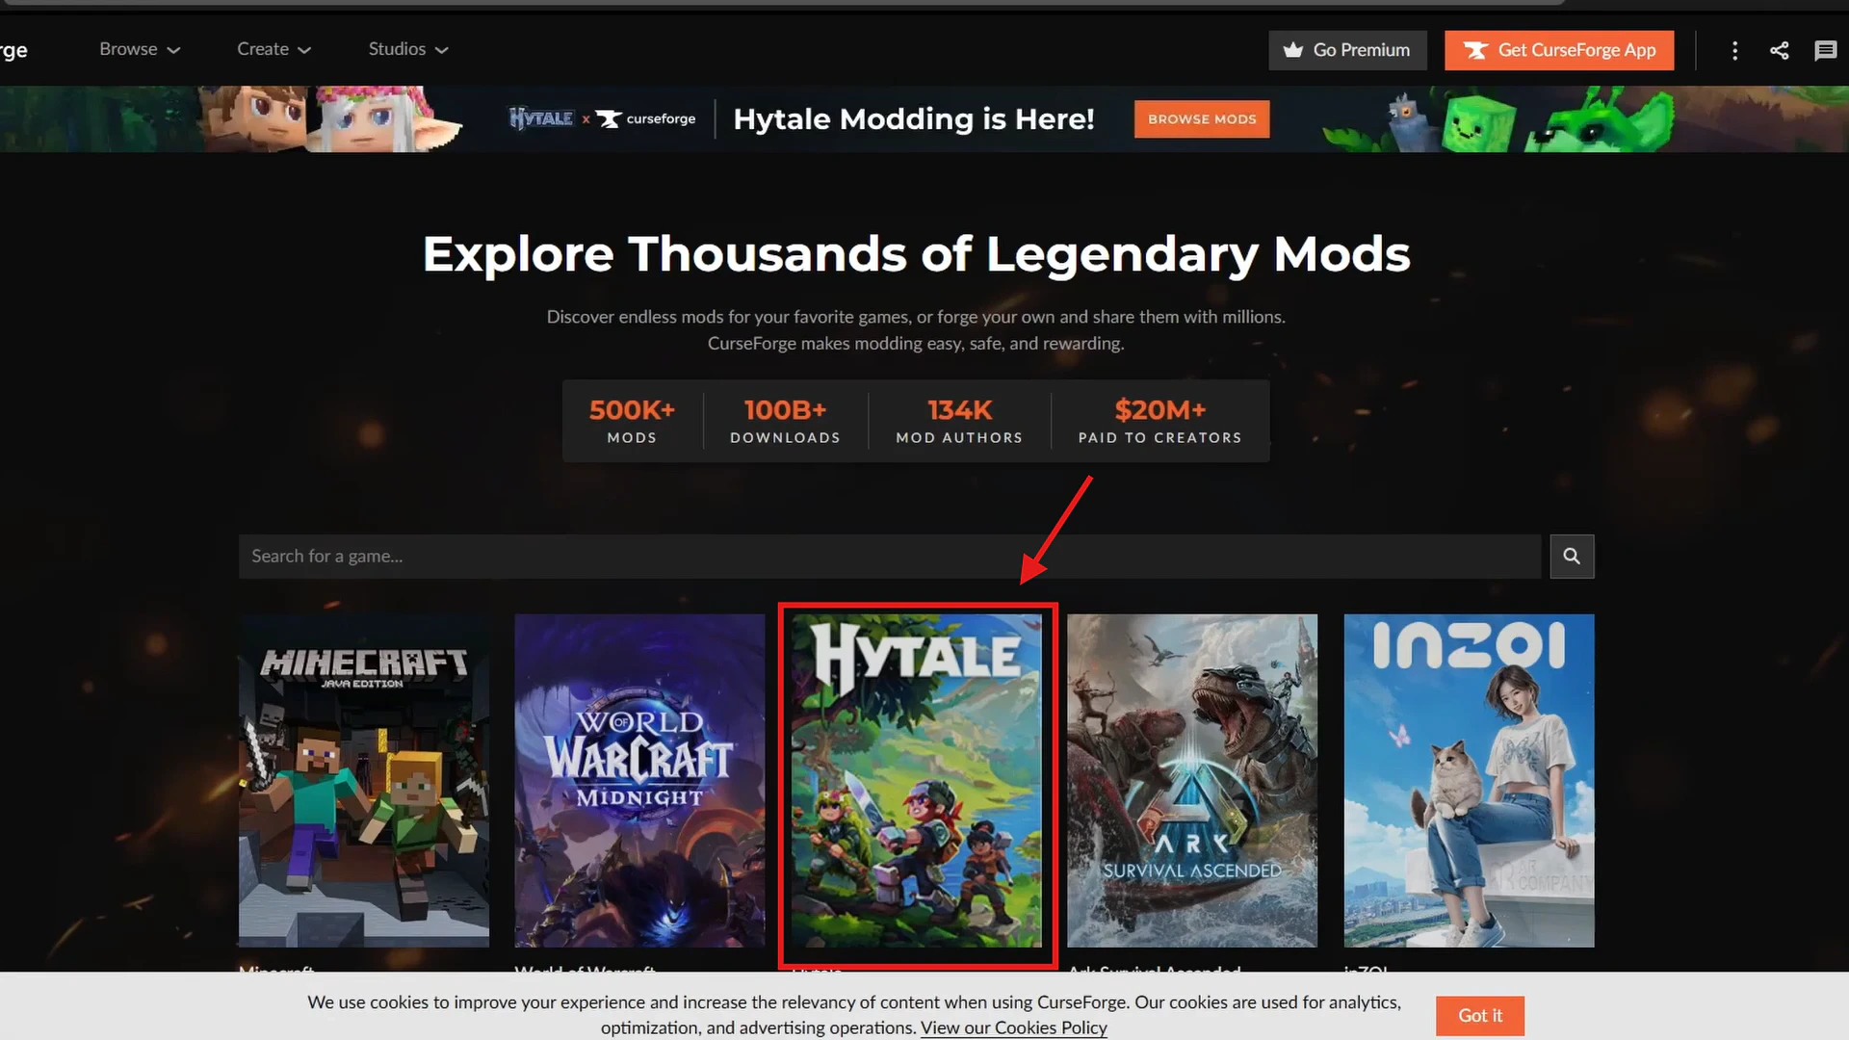This screenshot has height=1040, width=1849.
Task: Click the Search for a game field
Action: 890,557
